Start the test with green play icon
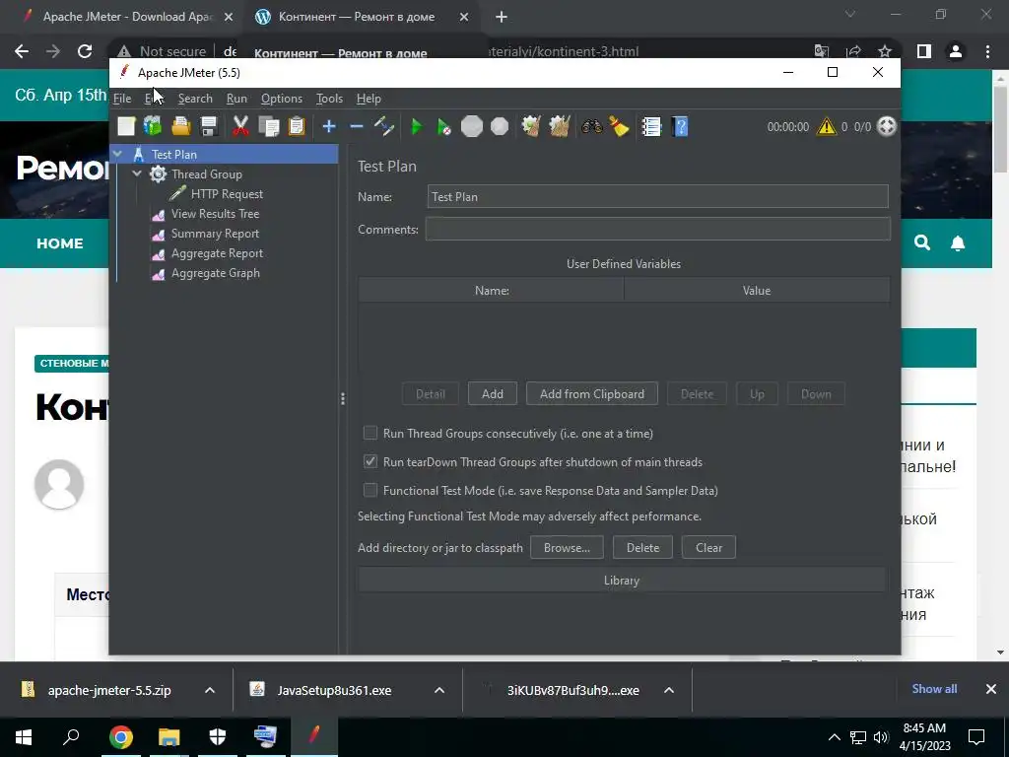1009x757 pixels. pos(417,126)
